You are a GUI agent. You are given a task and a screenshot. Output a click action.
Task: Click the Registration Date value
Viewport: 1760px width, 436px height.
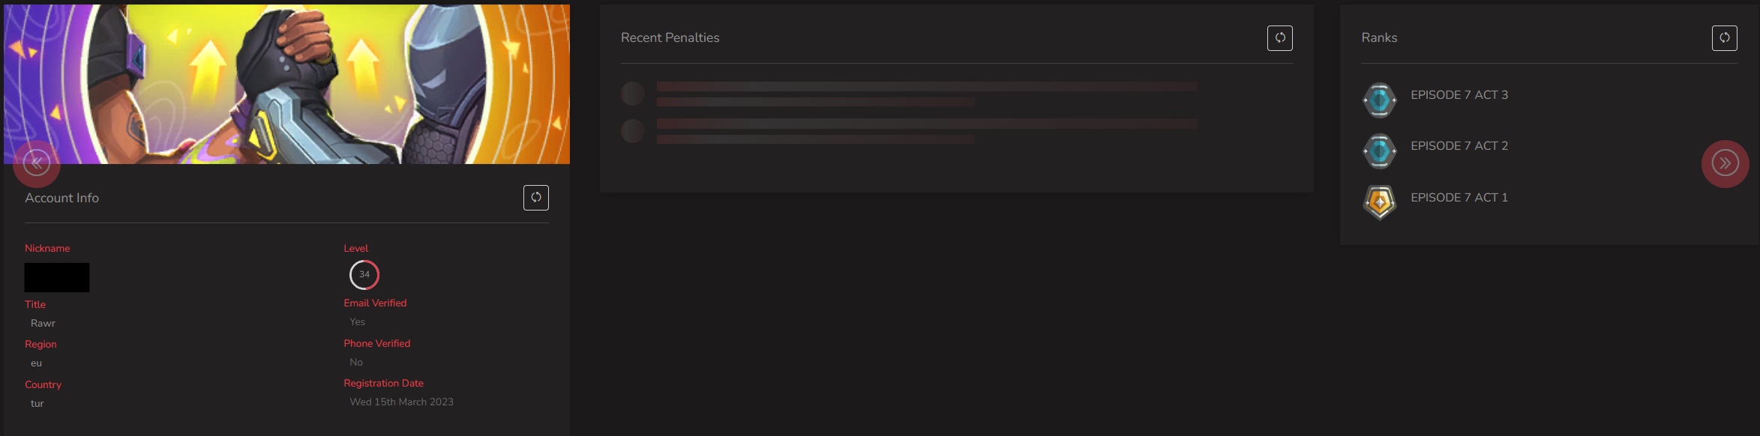(401, 402)
